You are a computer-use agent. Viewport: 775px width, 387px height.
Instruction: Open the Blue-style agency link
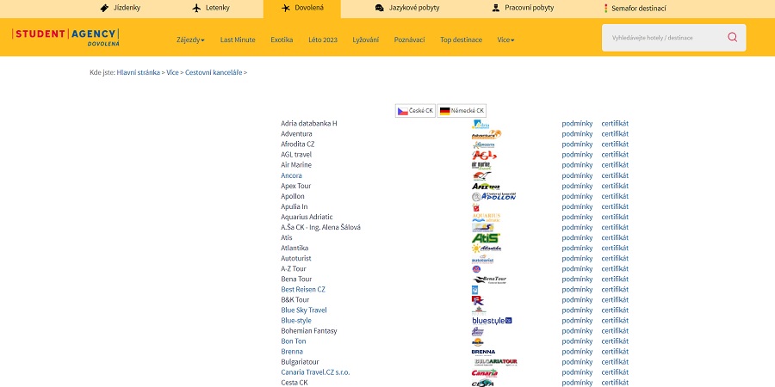point(296,321)
